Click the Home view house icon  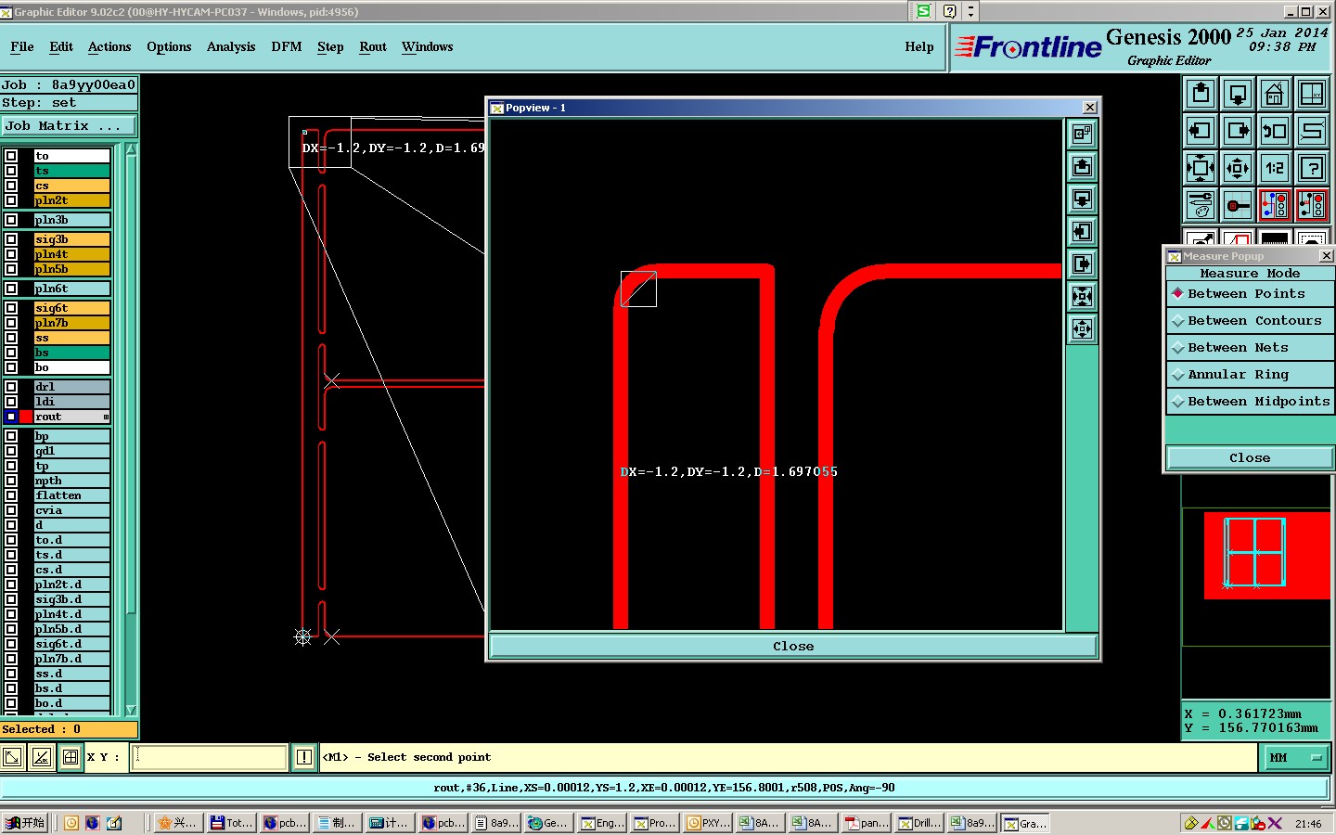[x=1275, y=94]
